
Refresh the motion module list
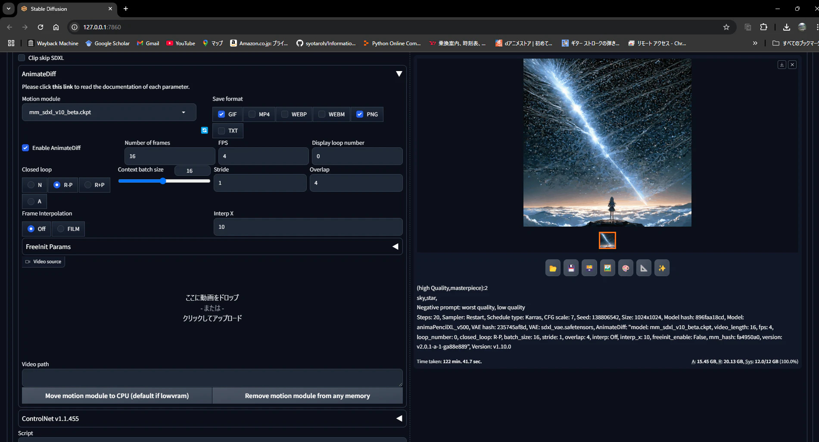coord(205,130)
